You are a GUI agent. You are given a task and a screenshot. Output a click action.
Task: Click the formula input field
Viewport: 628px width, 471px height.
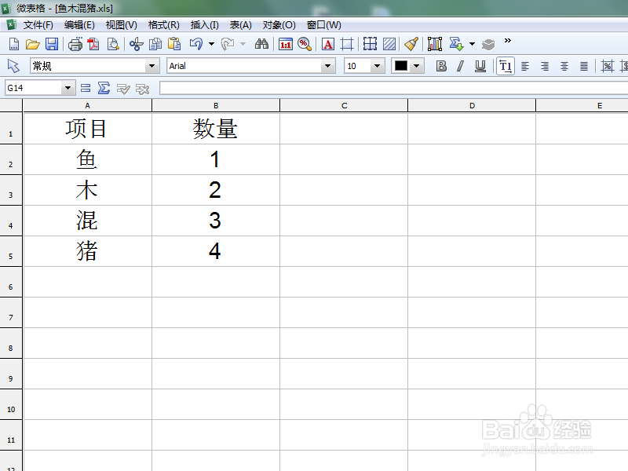(x=394, y=88)
